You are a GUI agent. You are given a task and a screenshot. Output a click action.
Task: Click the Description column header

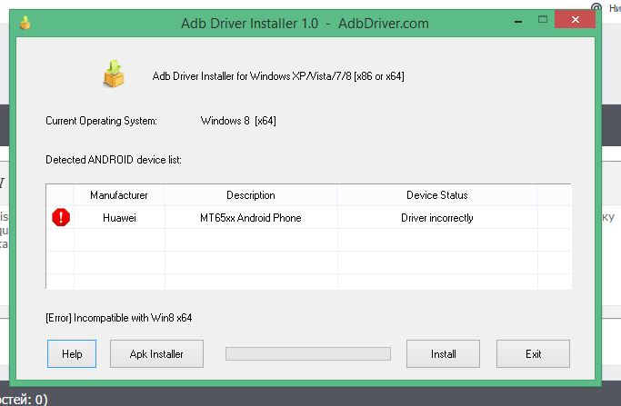(x=250, y=195)
